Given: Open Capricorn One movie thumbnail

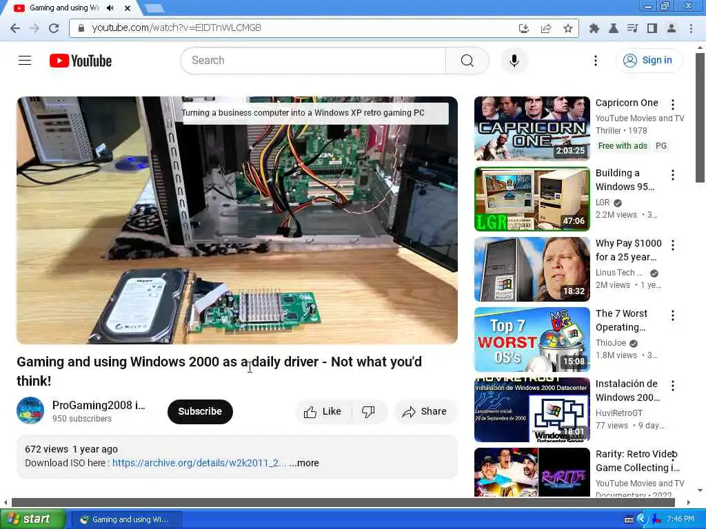Looking at the screenshot, I should (532, 128).
